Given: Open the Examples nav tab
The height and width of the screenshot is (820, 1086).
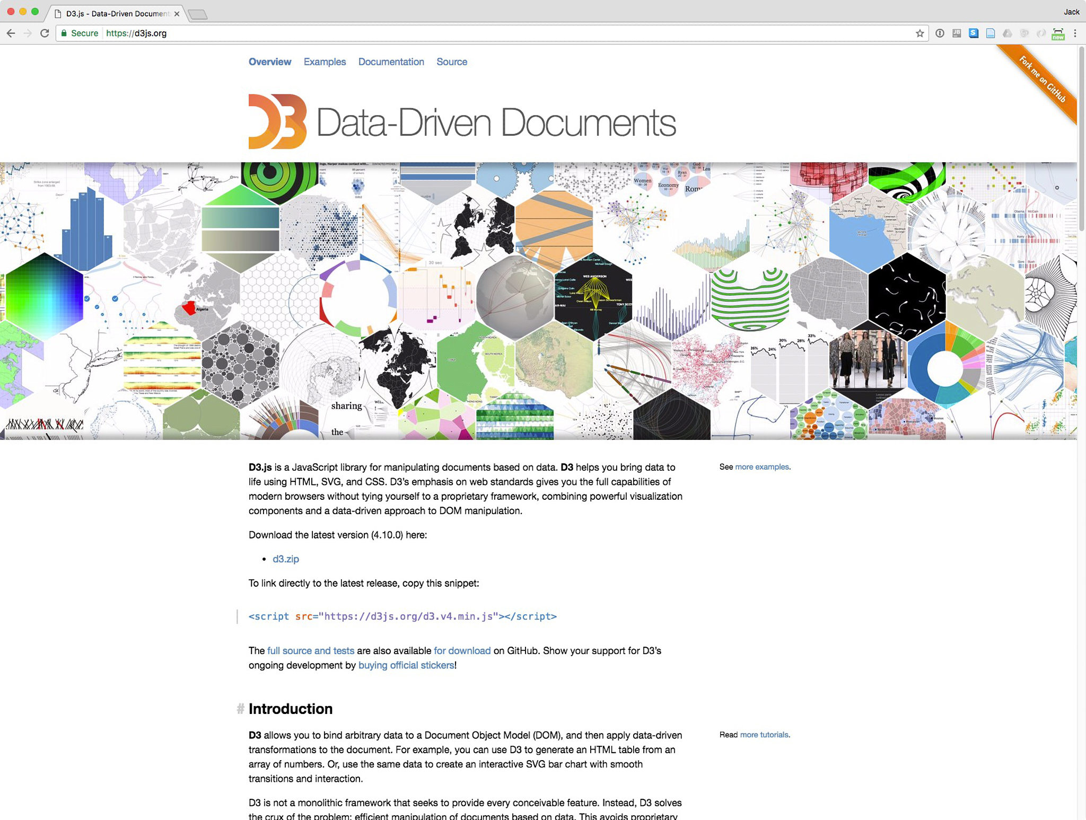Looking at the screenshot, I should [x=325, y=62].
